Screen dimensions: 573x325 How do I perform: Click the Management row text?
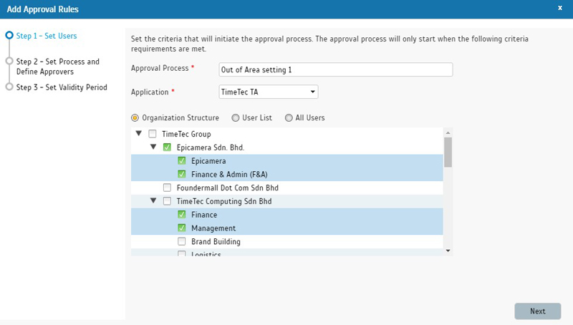click(x=213, y=228)
